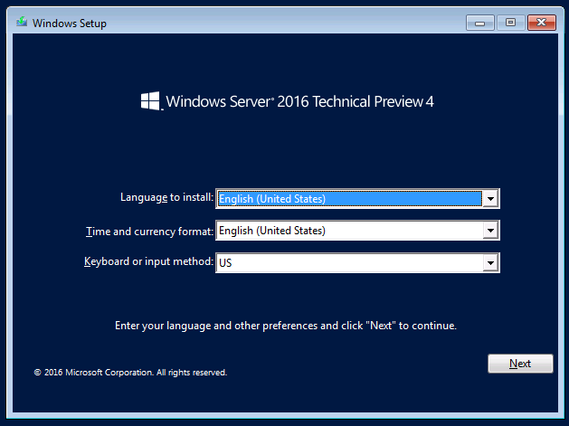The width and height of the screenshot is (569, 426).
Task: Click the Windows Setup title bar icon
Action: tap(20, 23)
